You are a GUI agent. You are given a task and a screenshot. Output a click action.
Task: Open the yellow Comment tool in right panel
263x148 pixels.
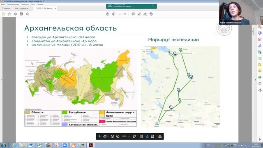260,71
